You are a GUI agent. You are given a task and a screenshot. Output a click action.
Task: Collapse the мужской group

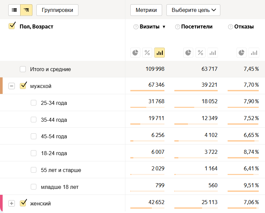12,86
